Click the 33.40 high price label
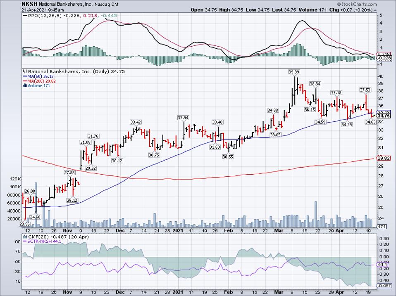Viewport: 396px width, 296px height. [217, 122]
